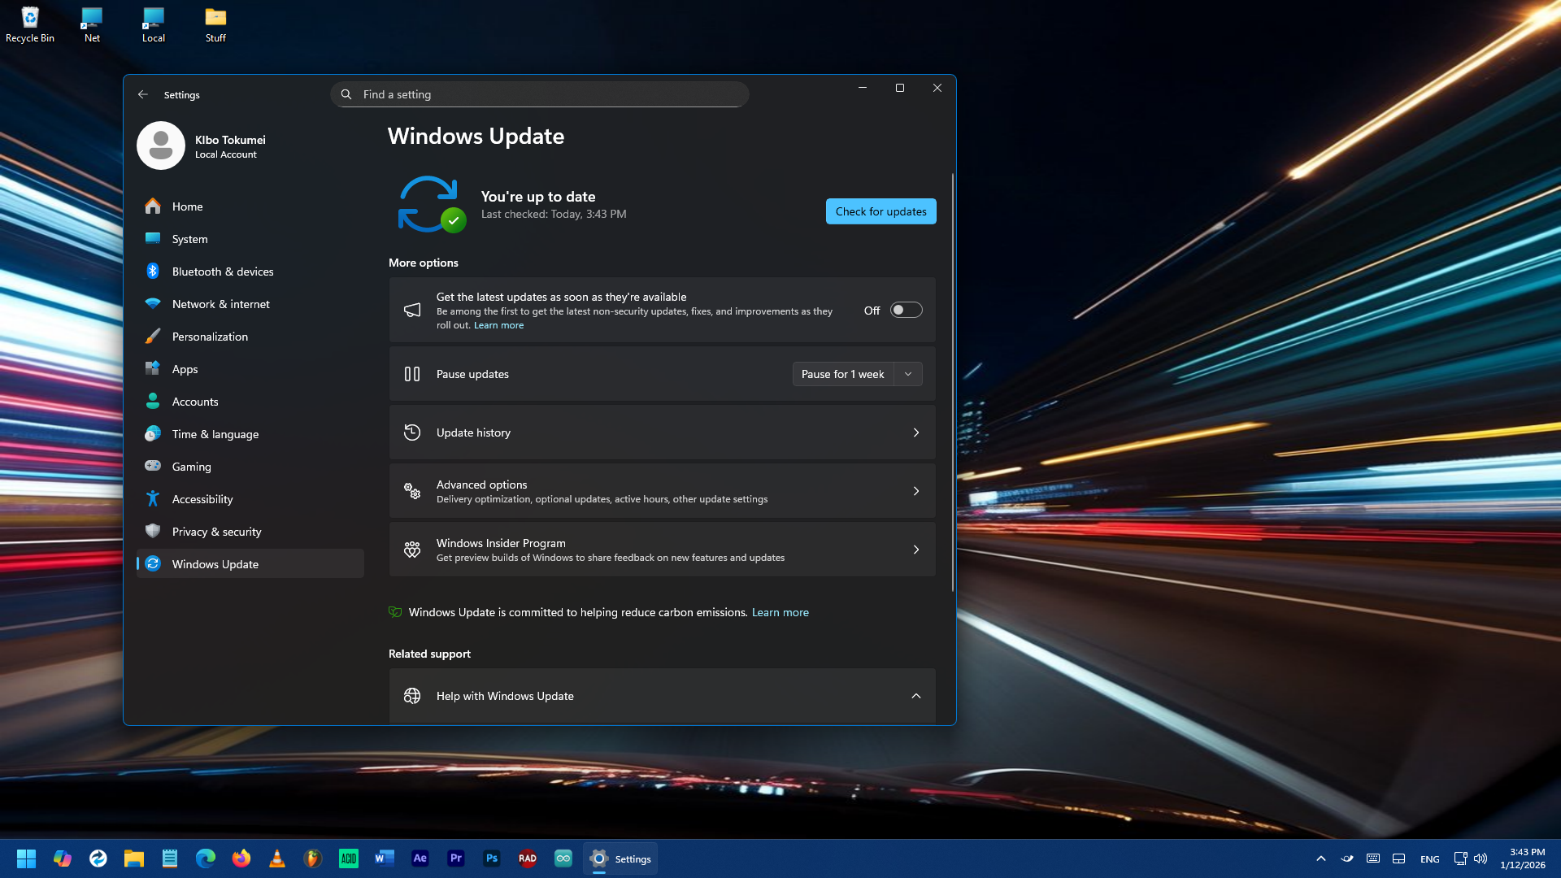Go to the Personalization settings page

pos(210,337)
